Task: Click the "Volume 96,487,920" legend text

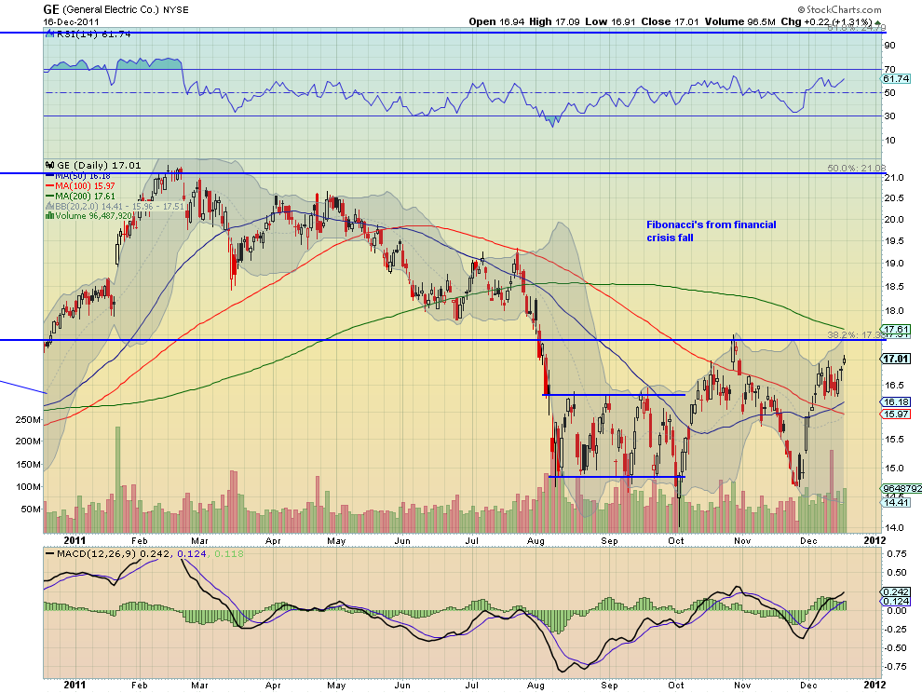Action: click(94, 216)
